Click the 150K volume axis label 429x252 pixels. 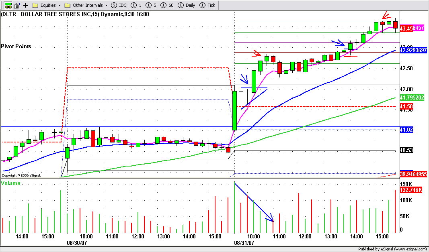tap(406, 184)
